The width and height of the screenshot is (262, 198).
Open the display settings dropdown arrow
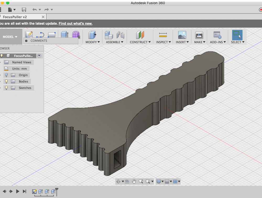162,181
